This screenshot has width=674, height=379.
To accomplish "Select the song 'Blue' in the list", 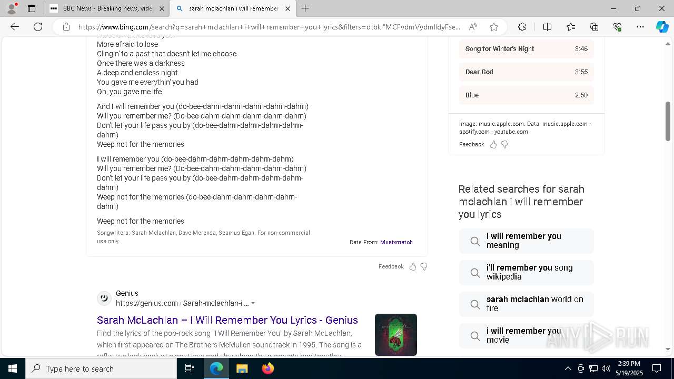I will click(526, 95).
